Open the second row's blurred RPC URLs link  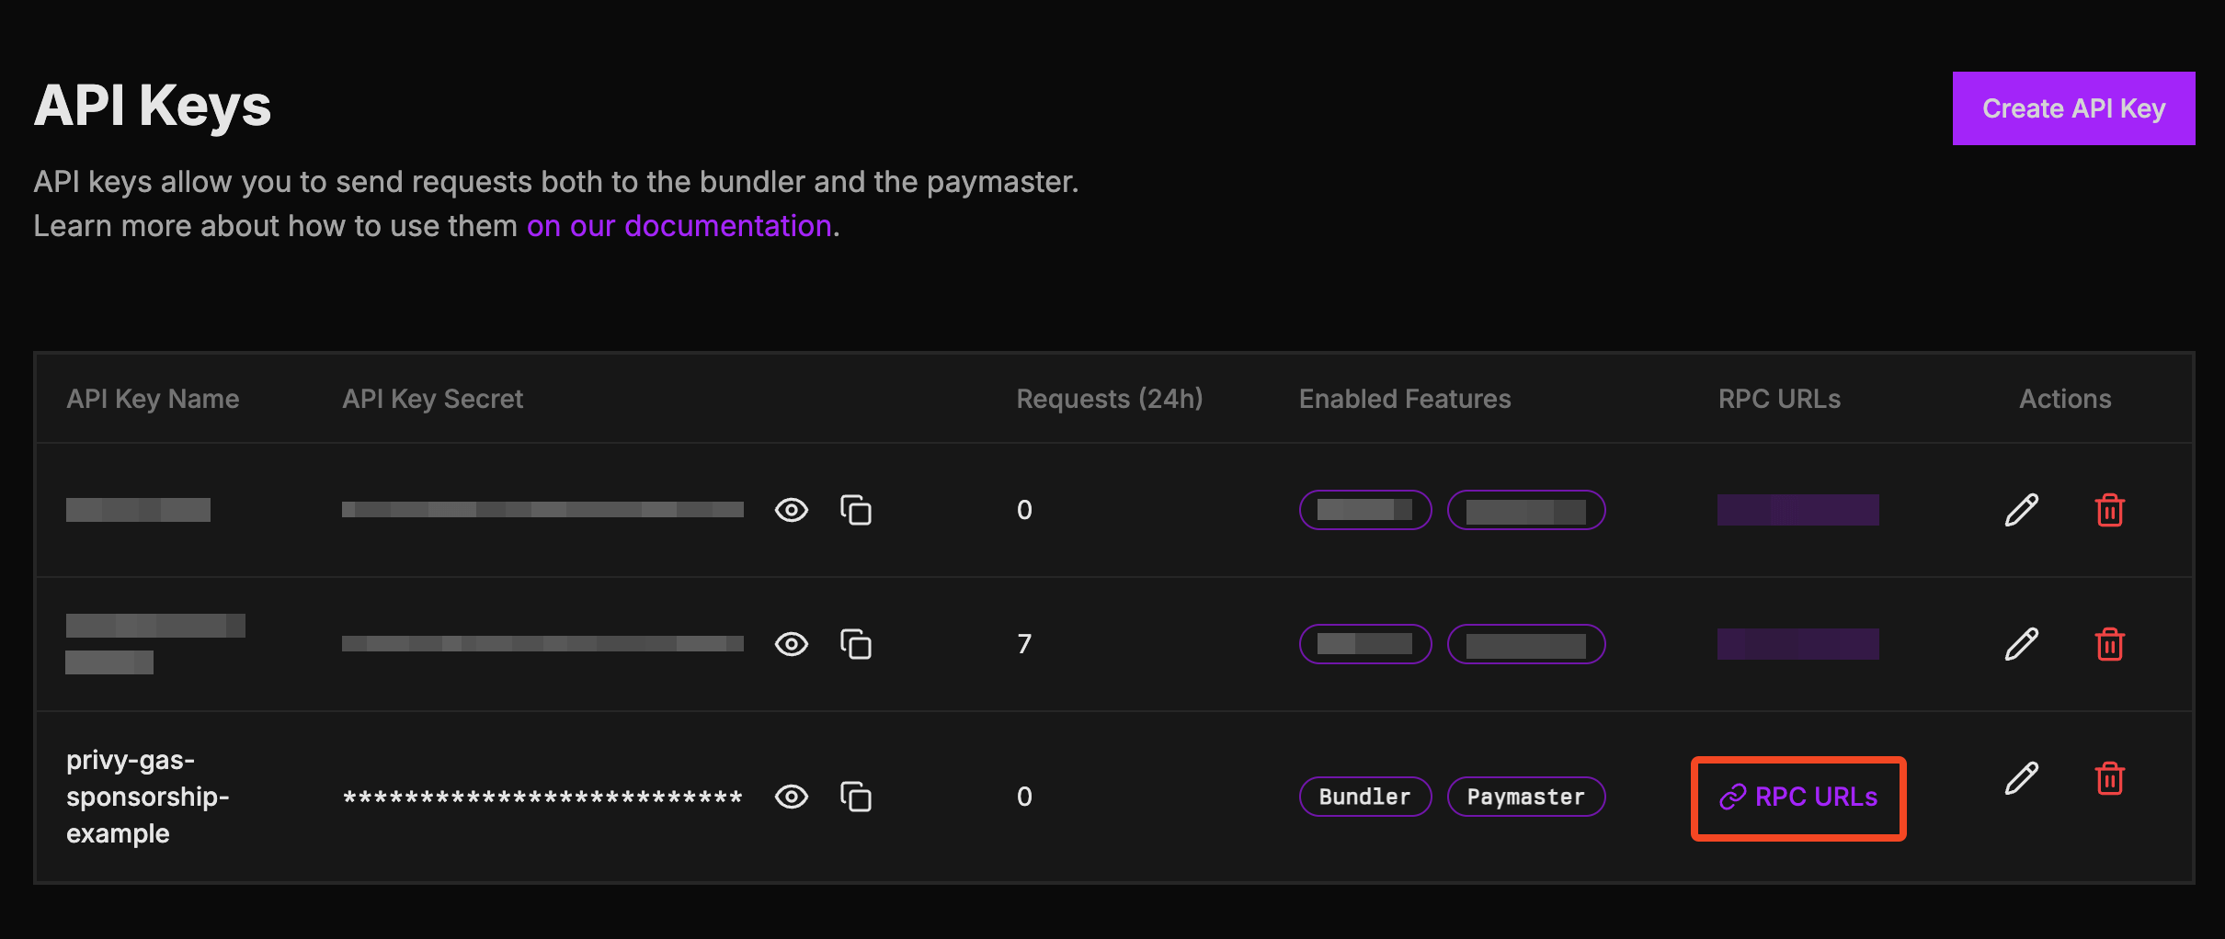1797,644
